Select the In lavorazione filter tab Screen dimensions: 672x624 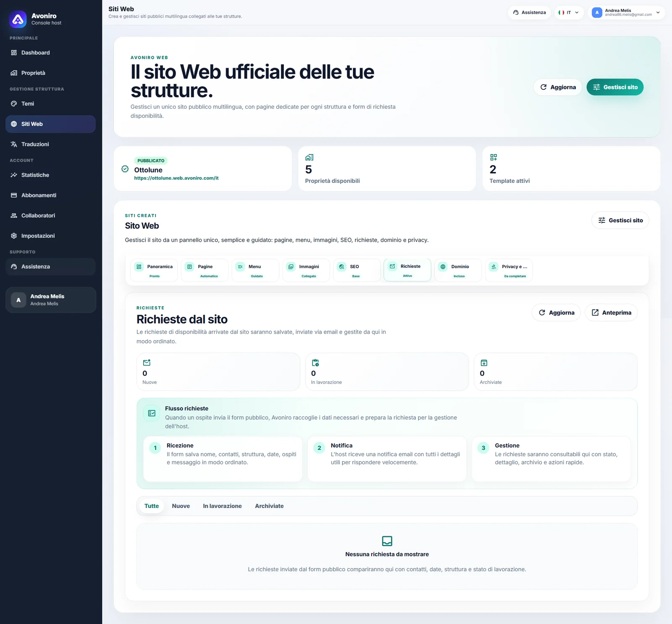click(x=223, y=506)
